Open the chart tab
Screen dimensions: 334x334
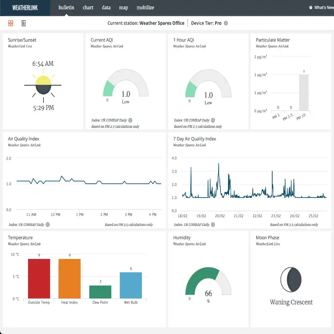(88, 8)
